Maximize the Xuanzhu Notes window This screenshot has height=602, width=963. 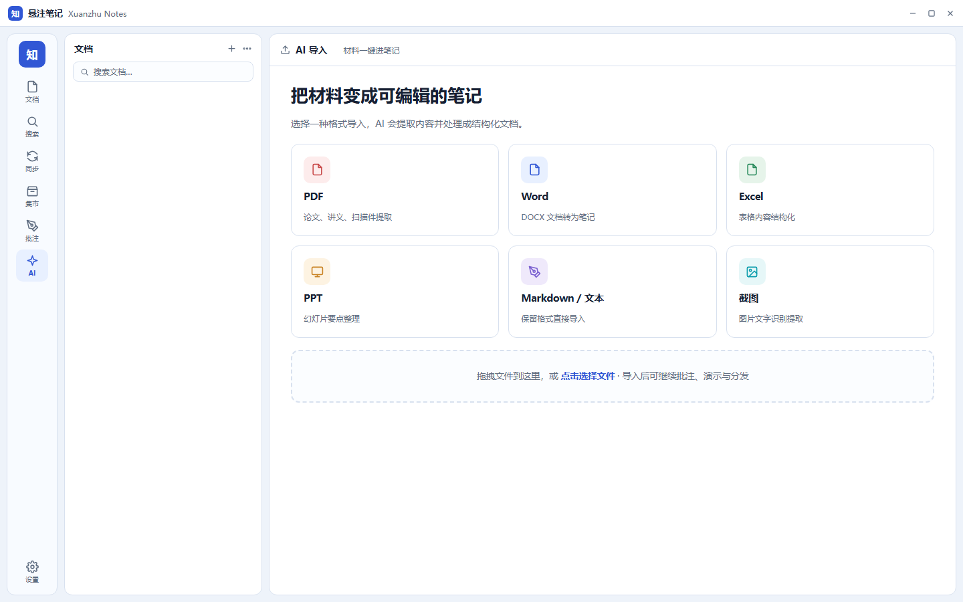point(932,13)
